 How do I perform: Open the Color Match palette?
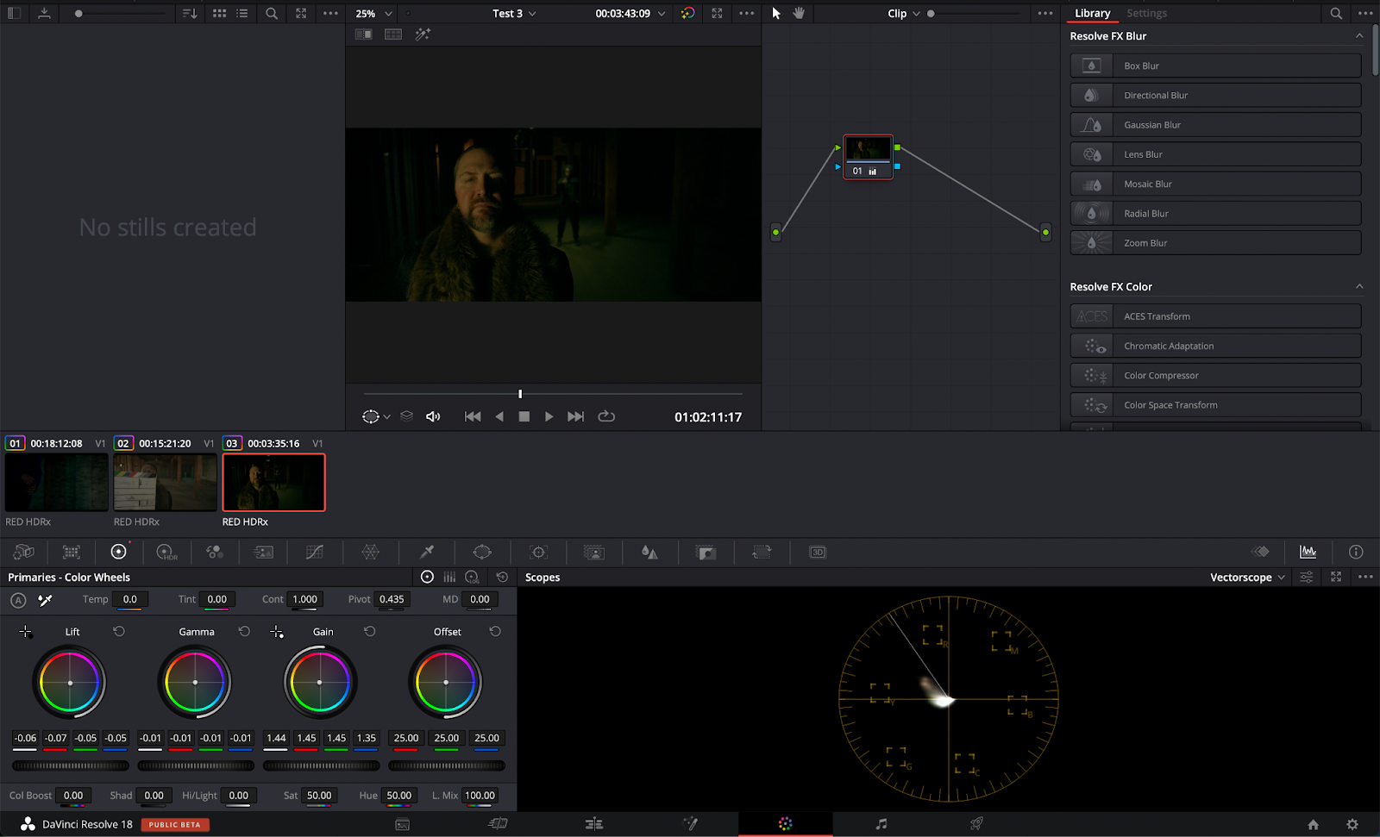(x=72, y=552)
